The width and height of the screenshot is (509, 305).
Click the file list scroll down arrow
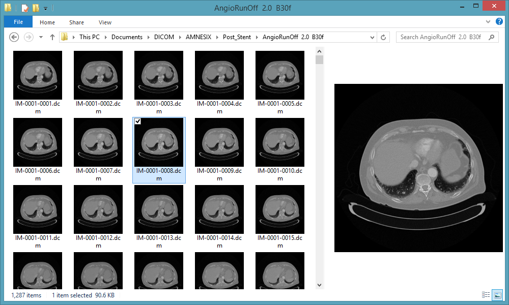coord(319,285)
